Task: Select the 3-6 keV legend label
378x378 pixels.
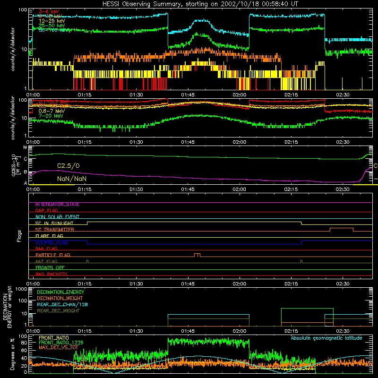Action: tap(49, 11)
